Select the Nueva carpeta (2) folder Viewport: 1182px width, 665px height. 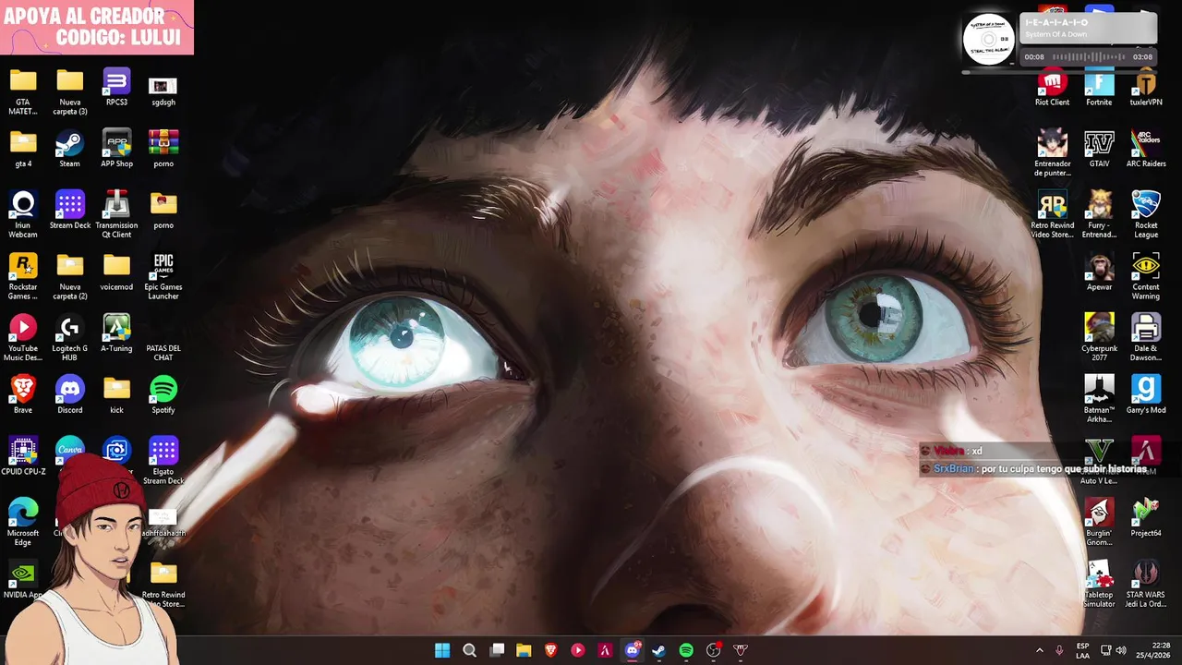(x=69, y=277)
